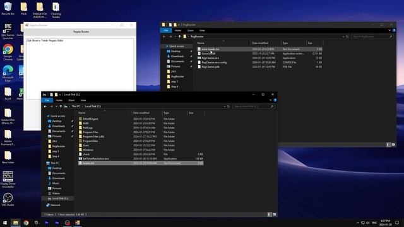Select the Adobe After Effects desktop icon

8,116
